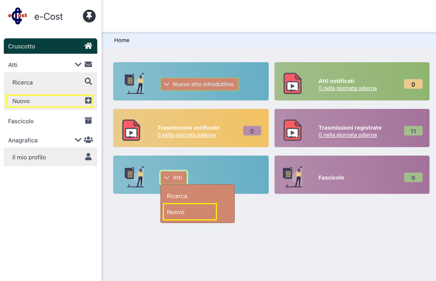The height and width of the screenshot is (281, 436).
Task: Collapse the Anagrafica sidebar chevron
Action: pos(78,140)
